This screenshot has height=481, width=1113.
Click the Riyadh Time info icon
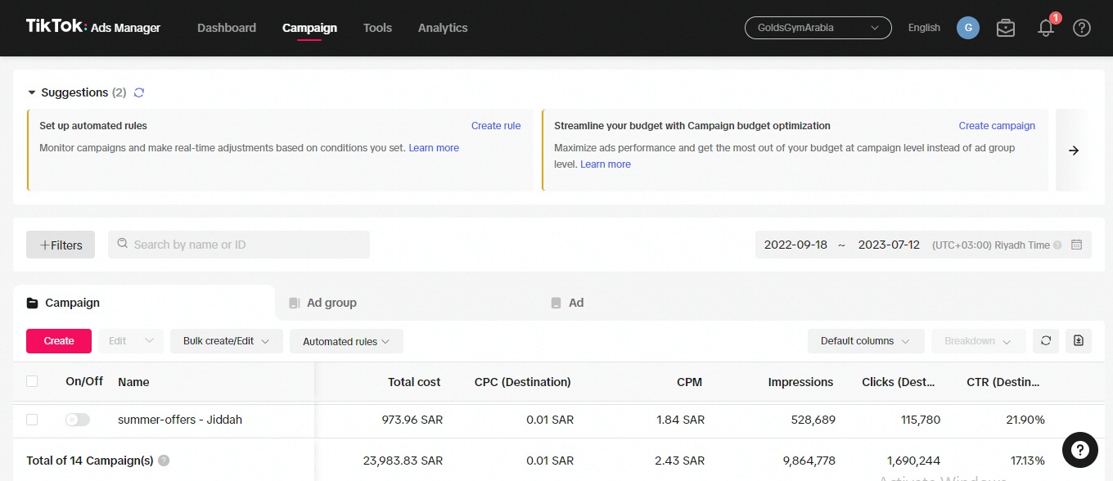pos(1057,245)
